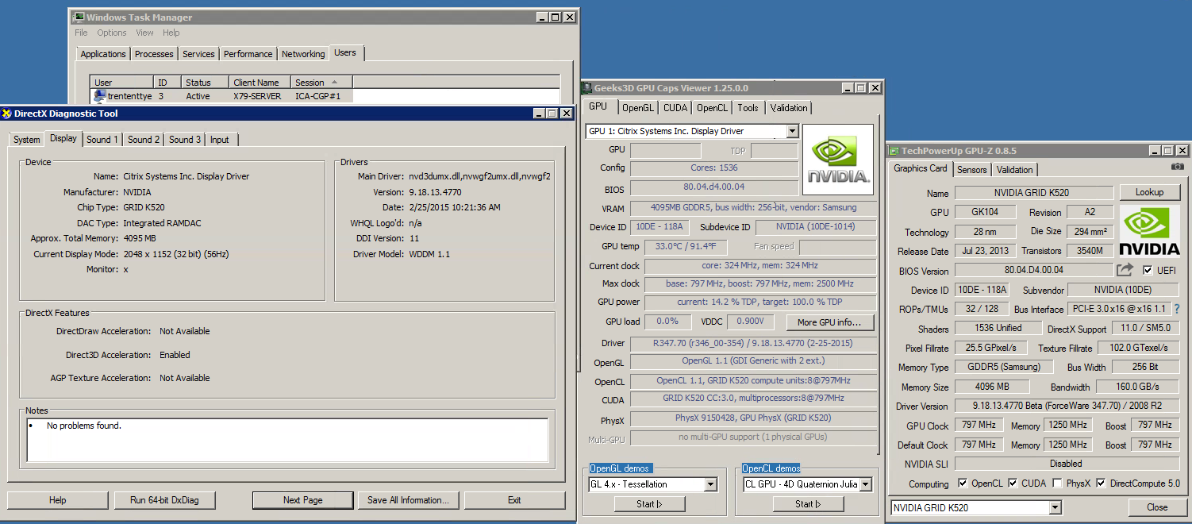Click the Close button in GPU-Z

pos(1157,507)
